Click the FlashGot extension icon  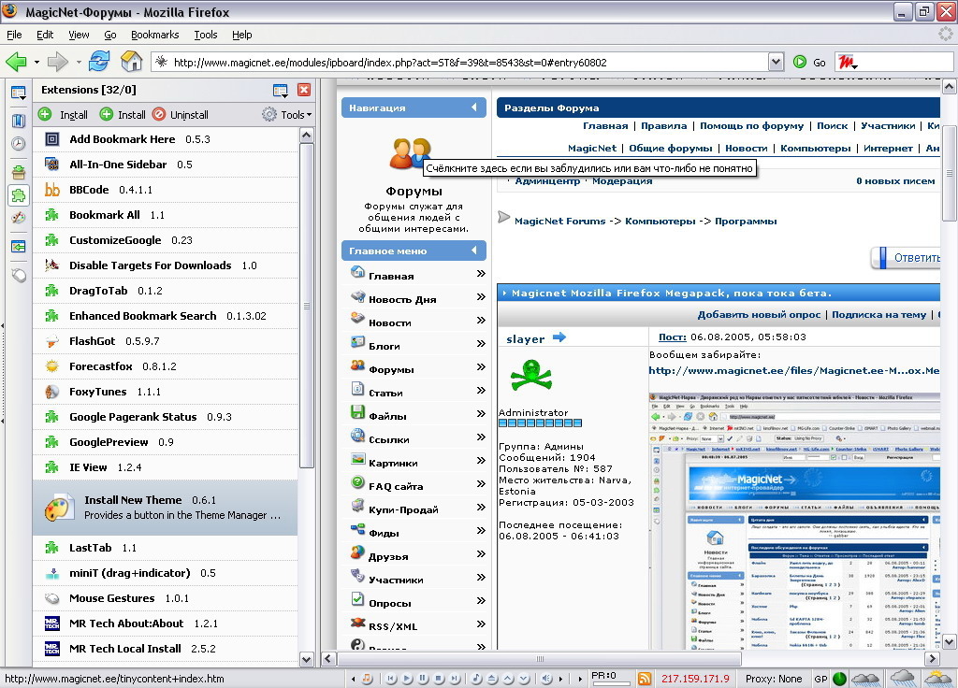point(52,341)
